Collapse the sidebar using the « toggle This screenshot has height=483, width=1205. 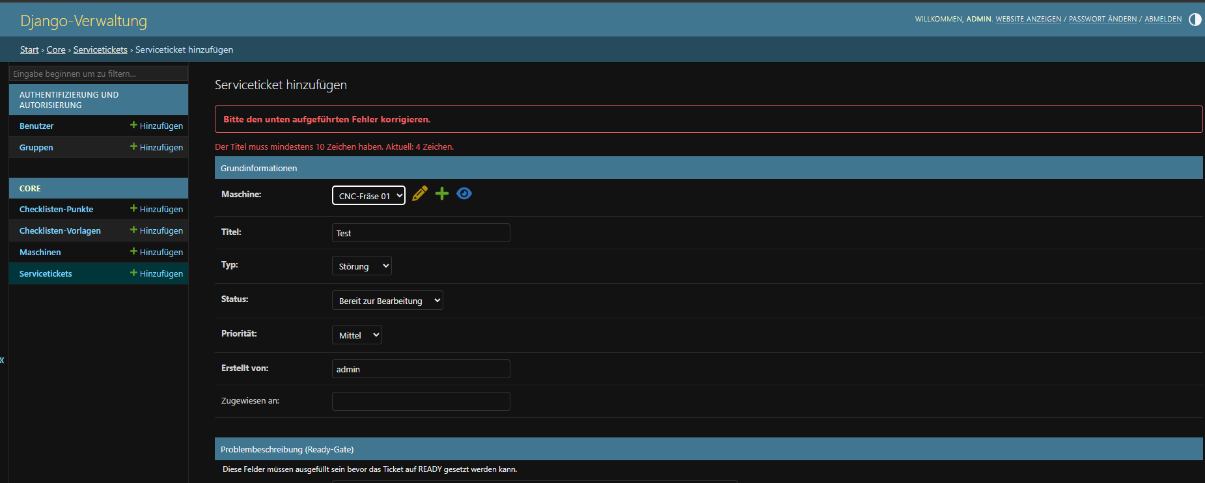click(3, 360)
